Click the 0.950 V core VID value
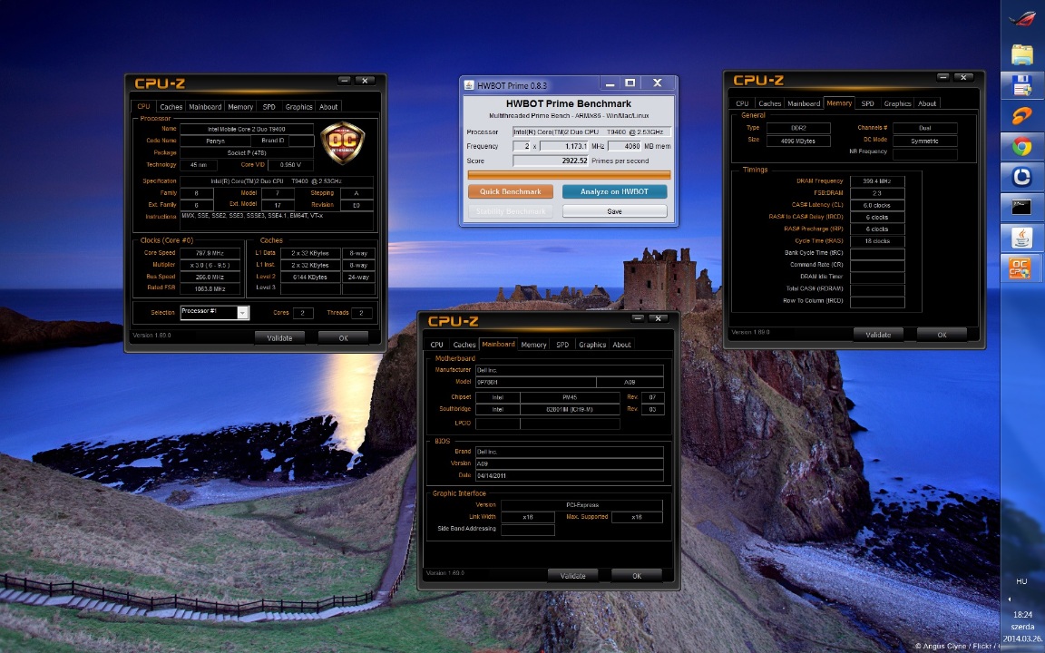The height and width of the screenshot is (653, 1045). pos(290,164)
